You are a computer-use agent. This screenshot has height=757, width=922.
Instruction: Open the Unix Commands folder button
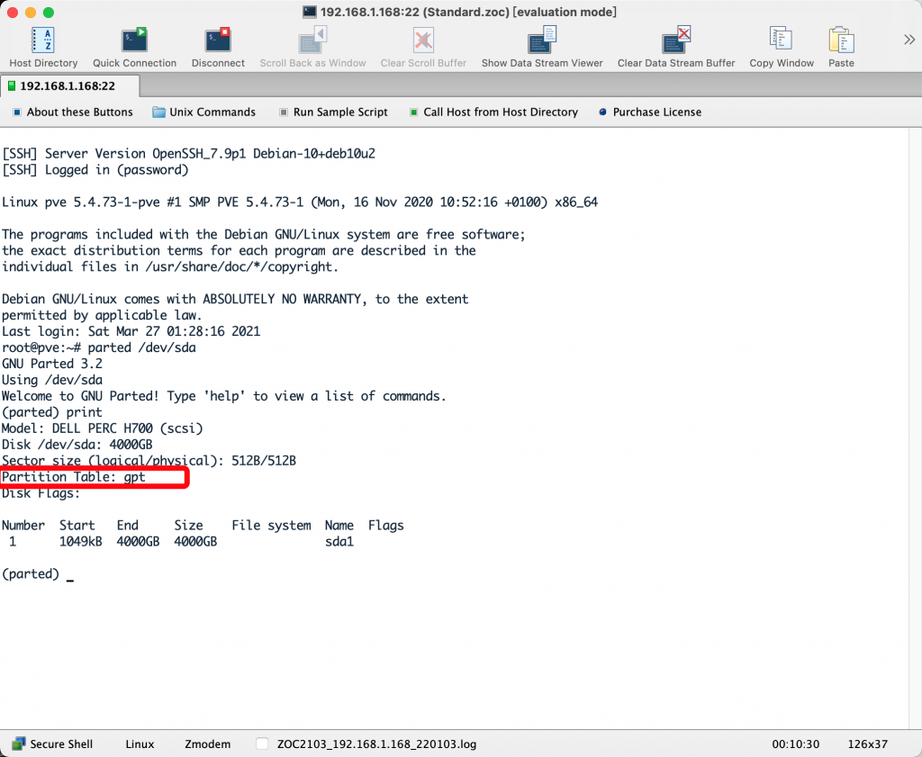(x=204, y=113)
